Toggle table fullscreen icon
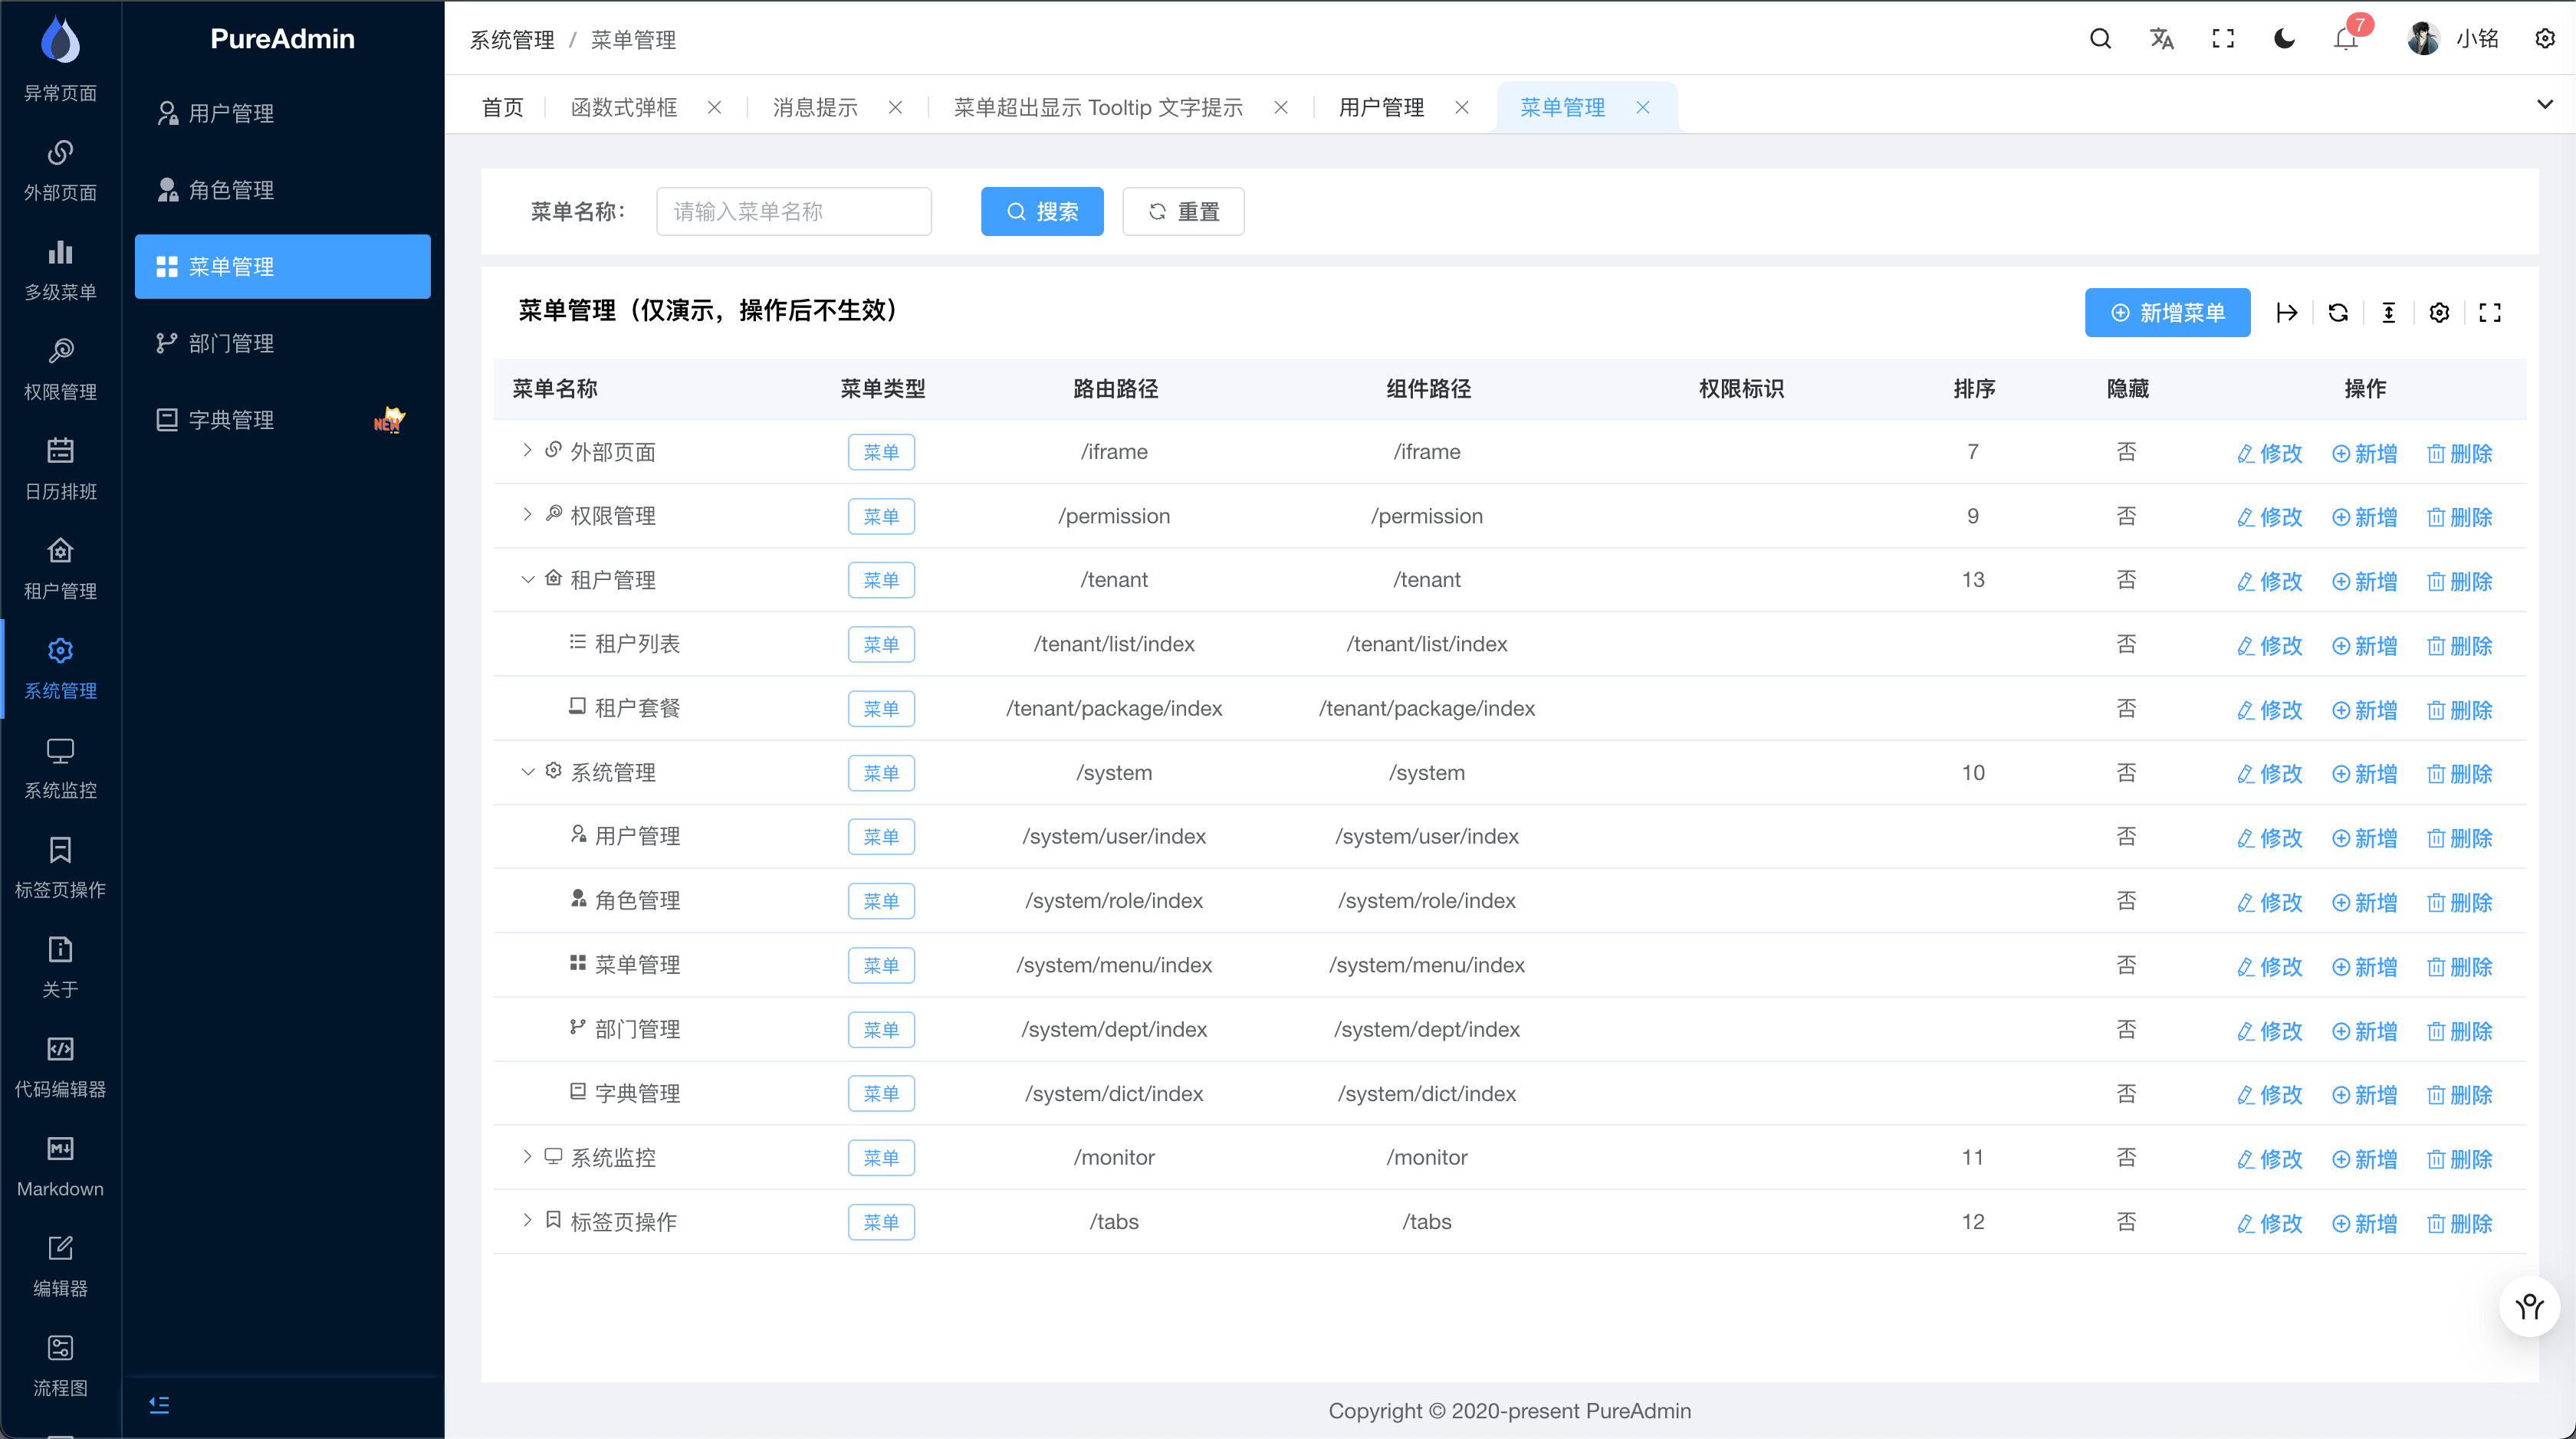This screenshot has width=2576, height=1439. [2490, 313]
